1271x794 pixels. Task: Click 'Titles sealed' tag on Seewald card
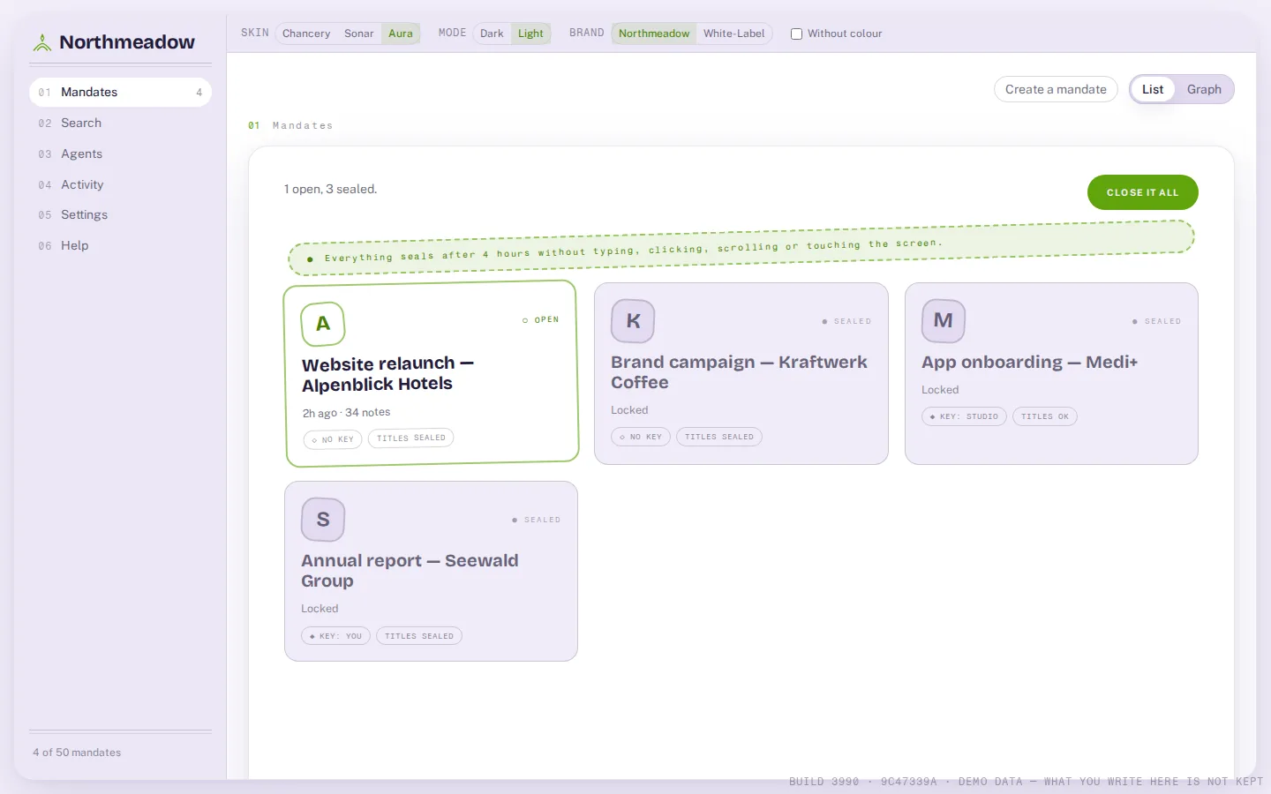pos(419,636)
